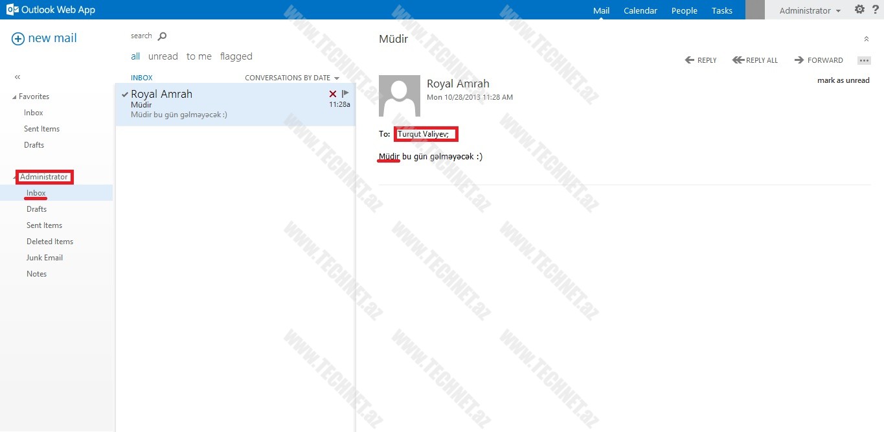Viewport: 884px width, 432px height.
Task: Open the settings gear icon
Action: [859, 10]
